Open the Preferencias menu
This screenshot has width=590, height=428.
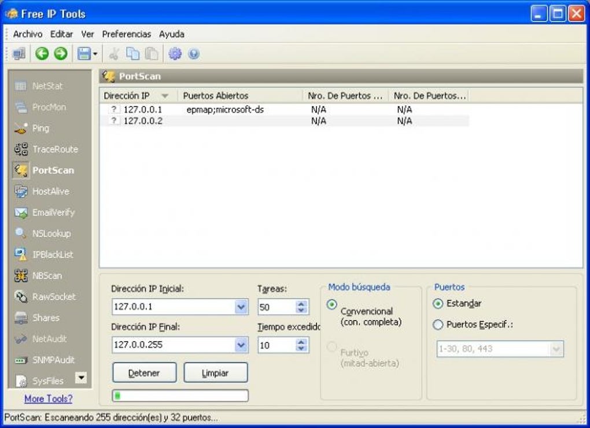click(x=127, y=34)
